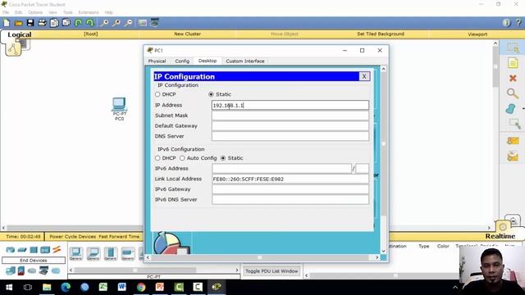
Task: Choose the Connections lightning bolt category
Action: [x=57, y=249]
